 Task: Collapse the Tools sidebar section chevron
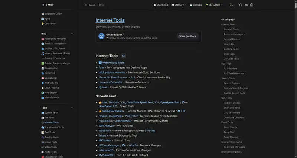coord(72,108)
